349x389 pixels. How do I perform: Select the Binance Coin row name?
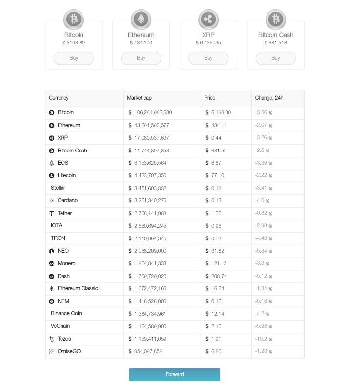(66, 314)
